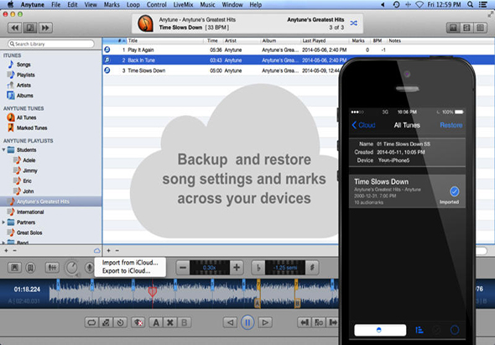Tap Restore on the iPhone screen
Viewport: 495px width, 345px height.
click(x=451, y=125)
